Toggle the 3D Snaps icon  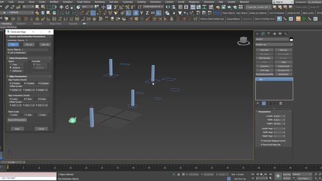click(x=116, y=7)
